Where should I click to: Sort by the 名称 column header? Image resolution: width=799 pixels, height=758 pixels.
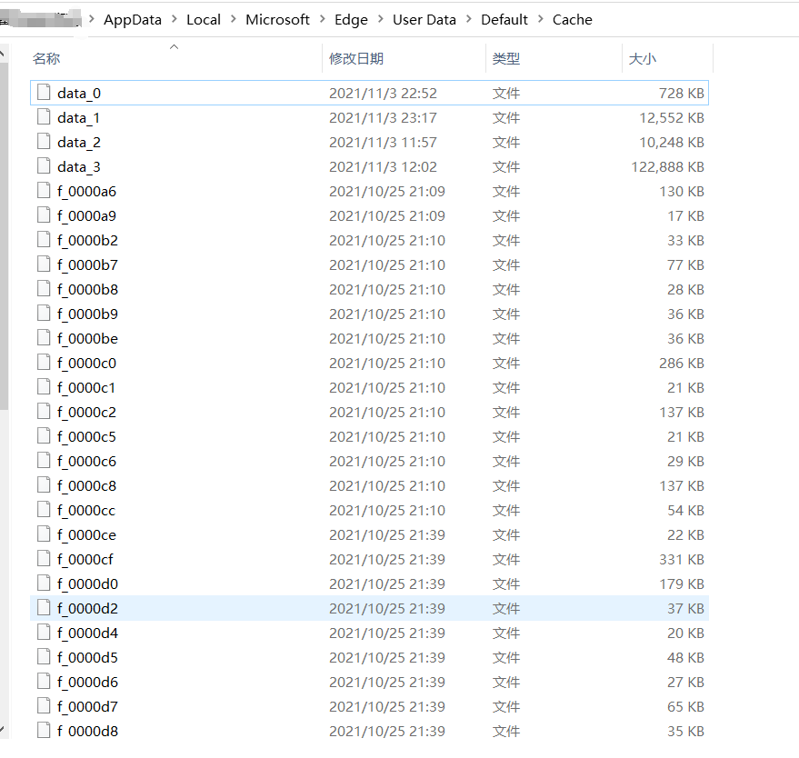coord(175,58)
